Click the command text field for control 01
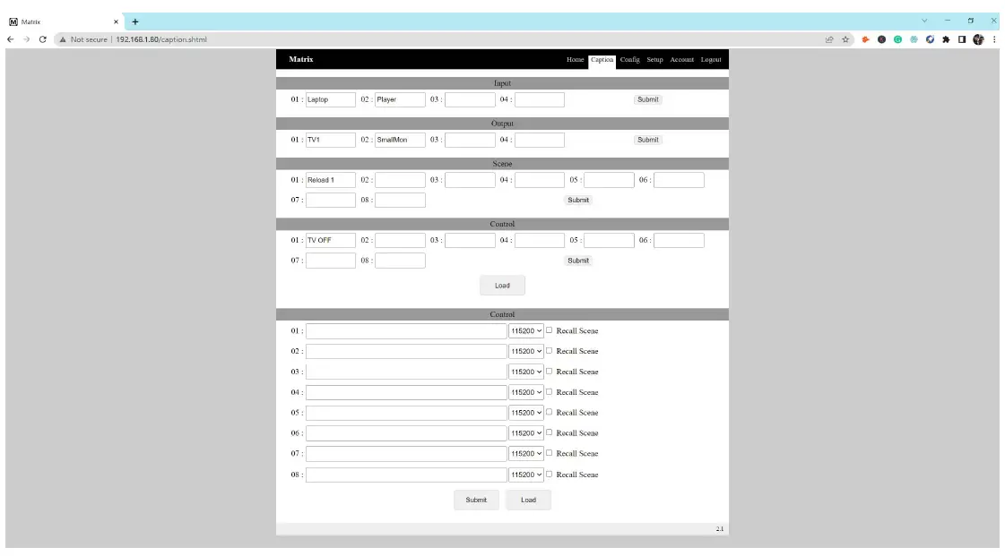This screenshot has width=1005, height=556. (x=406, y=330)
